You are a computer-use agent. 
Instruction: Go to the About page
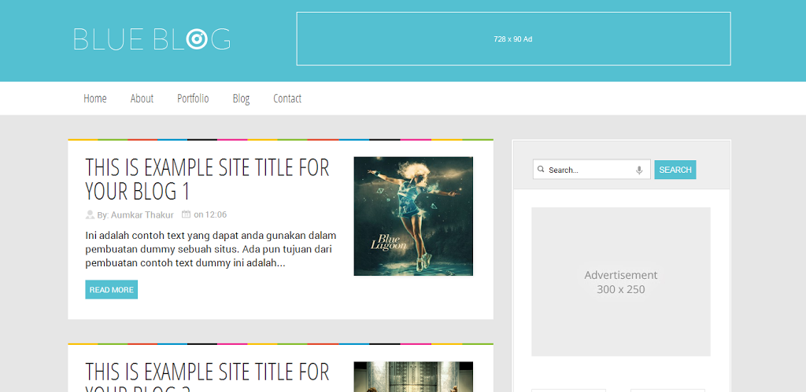142,98
